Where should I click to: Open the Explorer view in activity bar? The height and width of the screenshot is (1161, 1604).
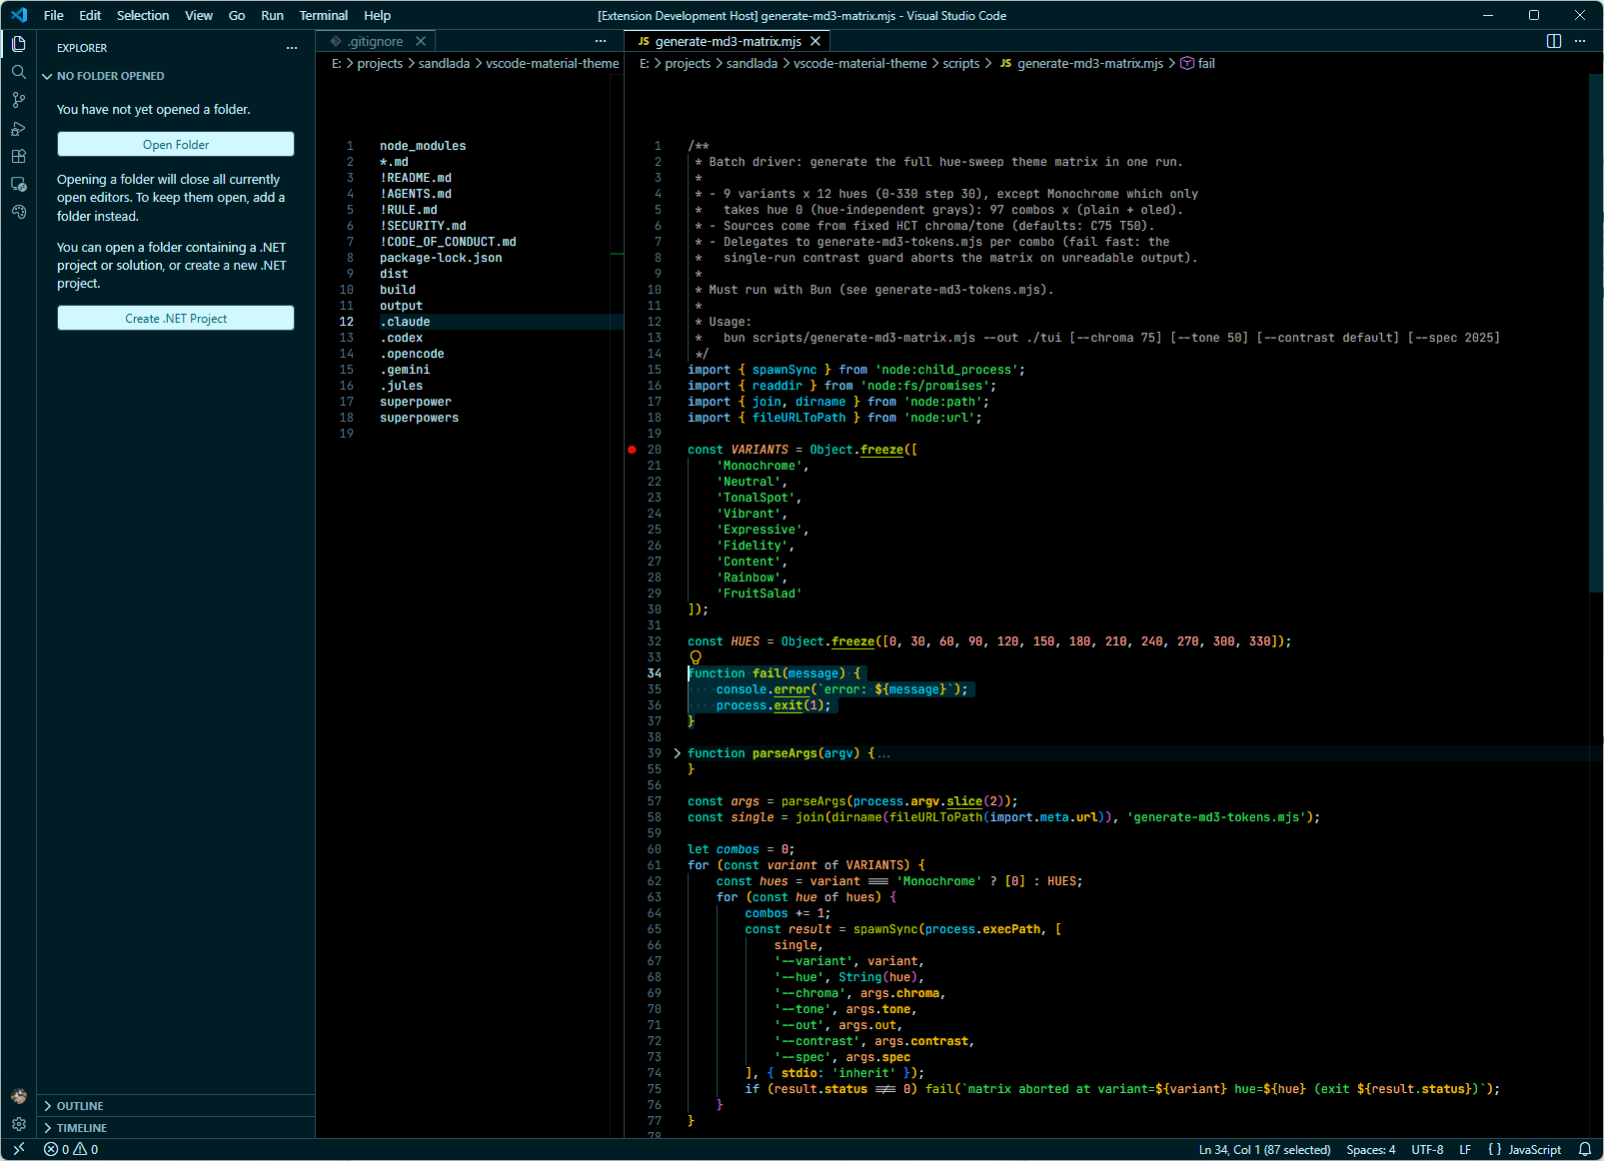(18, 44)
